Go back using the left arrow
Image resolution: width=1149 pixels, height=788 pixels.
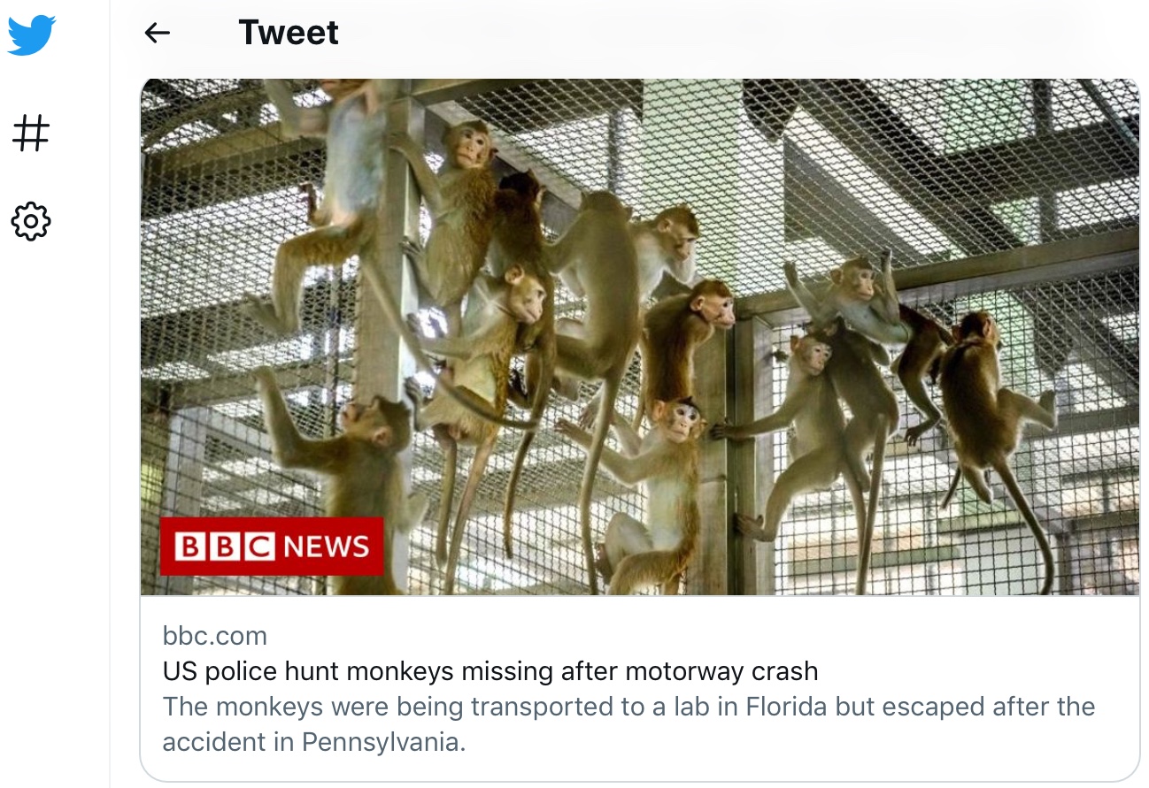[x=157, y=33]
